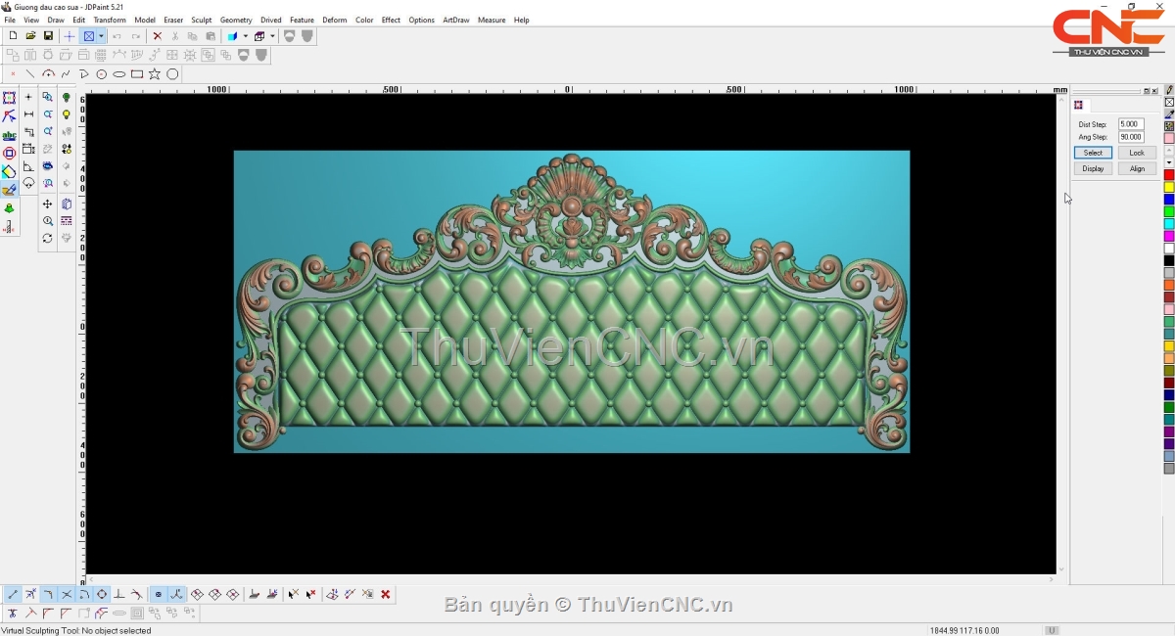Select the star shape drawing tool
Image resolution: width=1175 pixels, height=636 pixels.
click(x=155, y=74)
